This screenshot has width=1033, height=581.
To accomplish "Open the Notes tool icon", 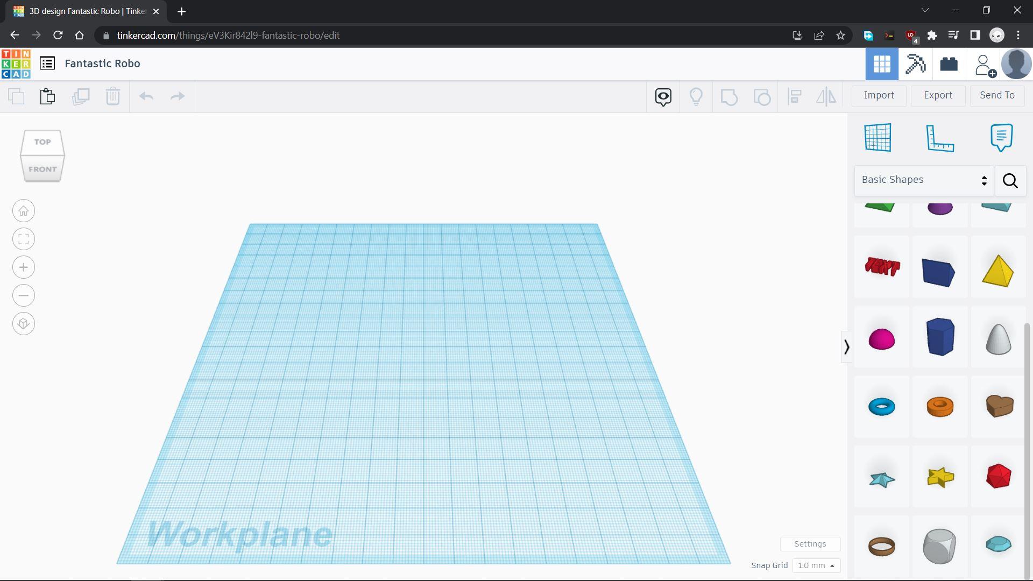I will point(1001,138).
